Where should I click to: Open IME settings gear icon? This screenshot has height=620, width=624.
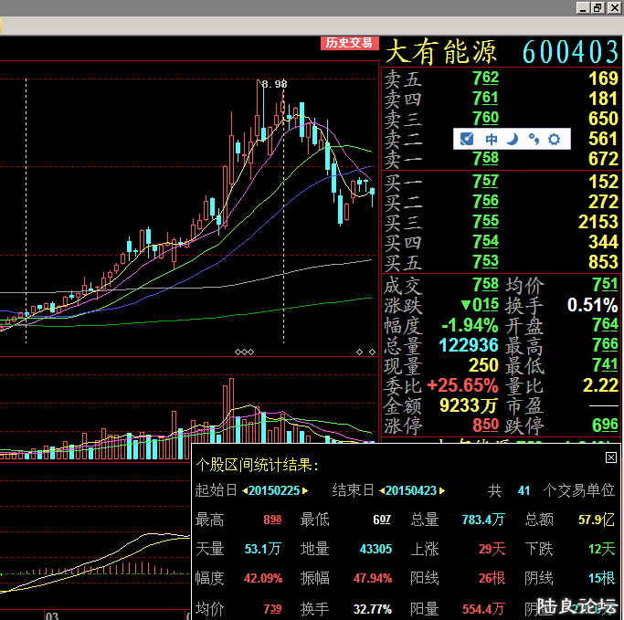pyautogui.click(x=555, y=139)
